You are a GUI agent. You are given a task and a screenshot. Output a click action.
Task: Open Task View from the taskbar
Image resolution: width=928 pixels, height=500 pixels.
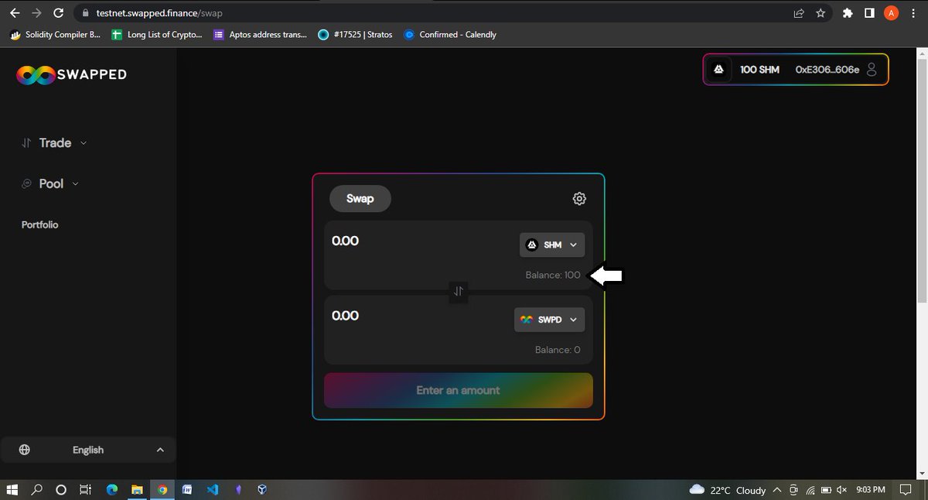pyautogui.click(x=87, y=490)
